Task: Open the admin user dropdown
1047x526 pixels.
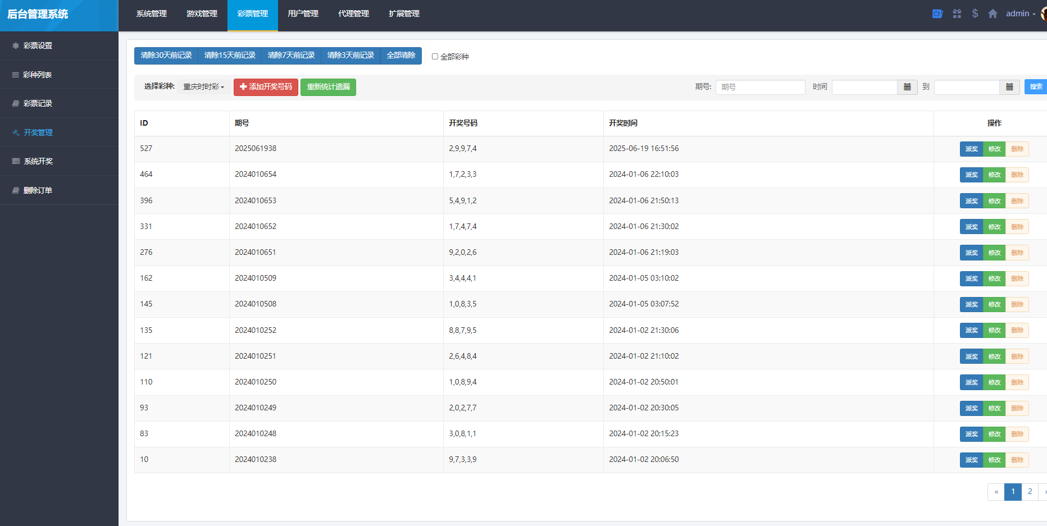Action: tap(1020, 13)
